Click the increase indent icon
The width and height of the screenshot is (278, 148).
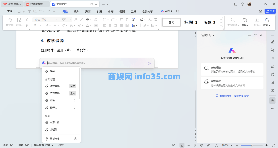(x=127, y=20)
